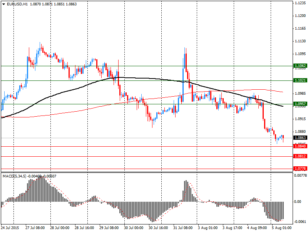Click the 1.1095 price scale value
308x231 pixels.
(300, 54)
